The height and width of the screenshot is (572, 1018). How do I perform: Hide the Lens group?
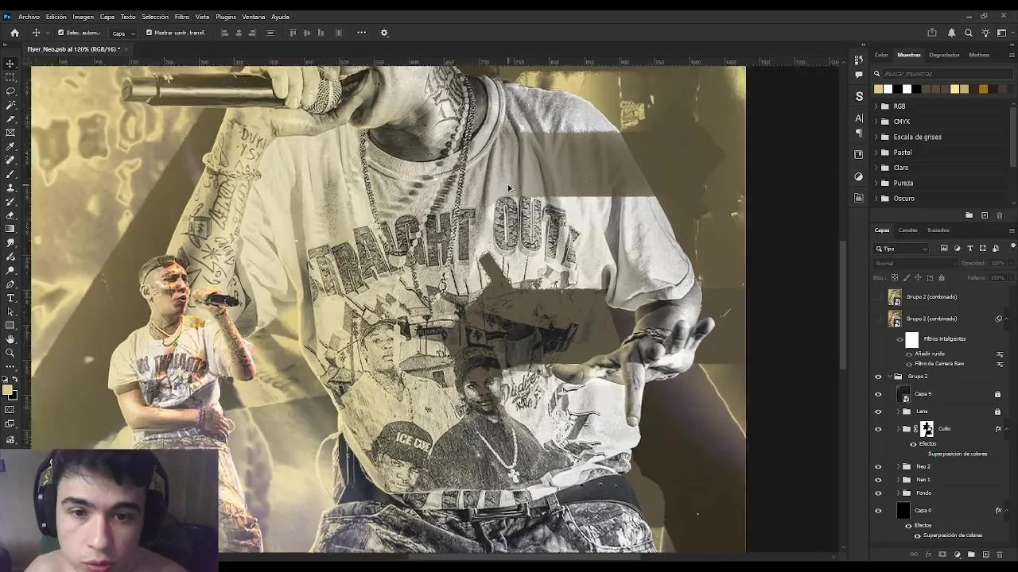(x=878, y=412)
